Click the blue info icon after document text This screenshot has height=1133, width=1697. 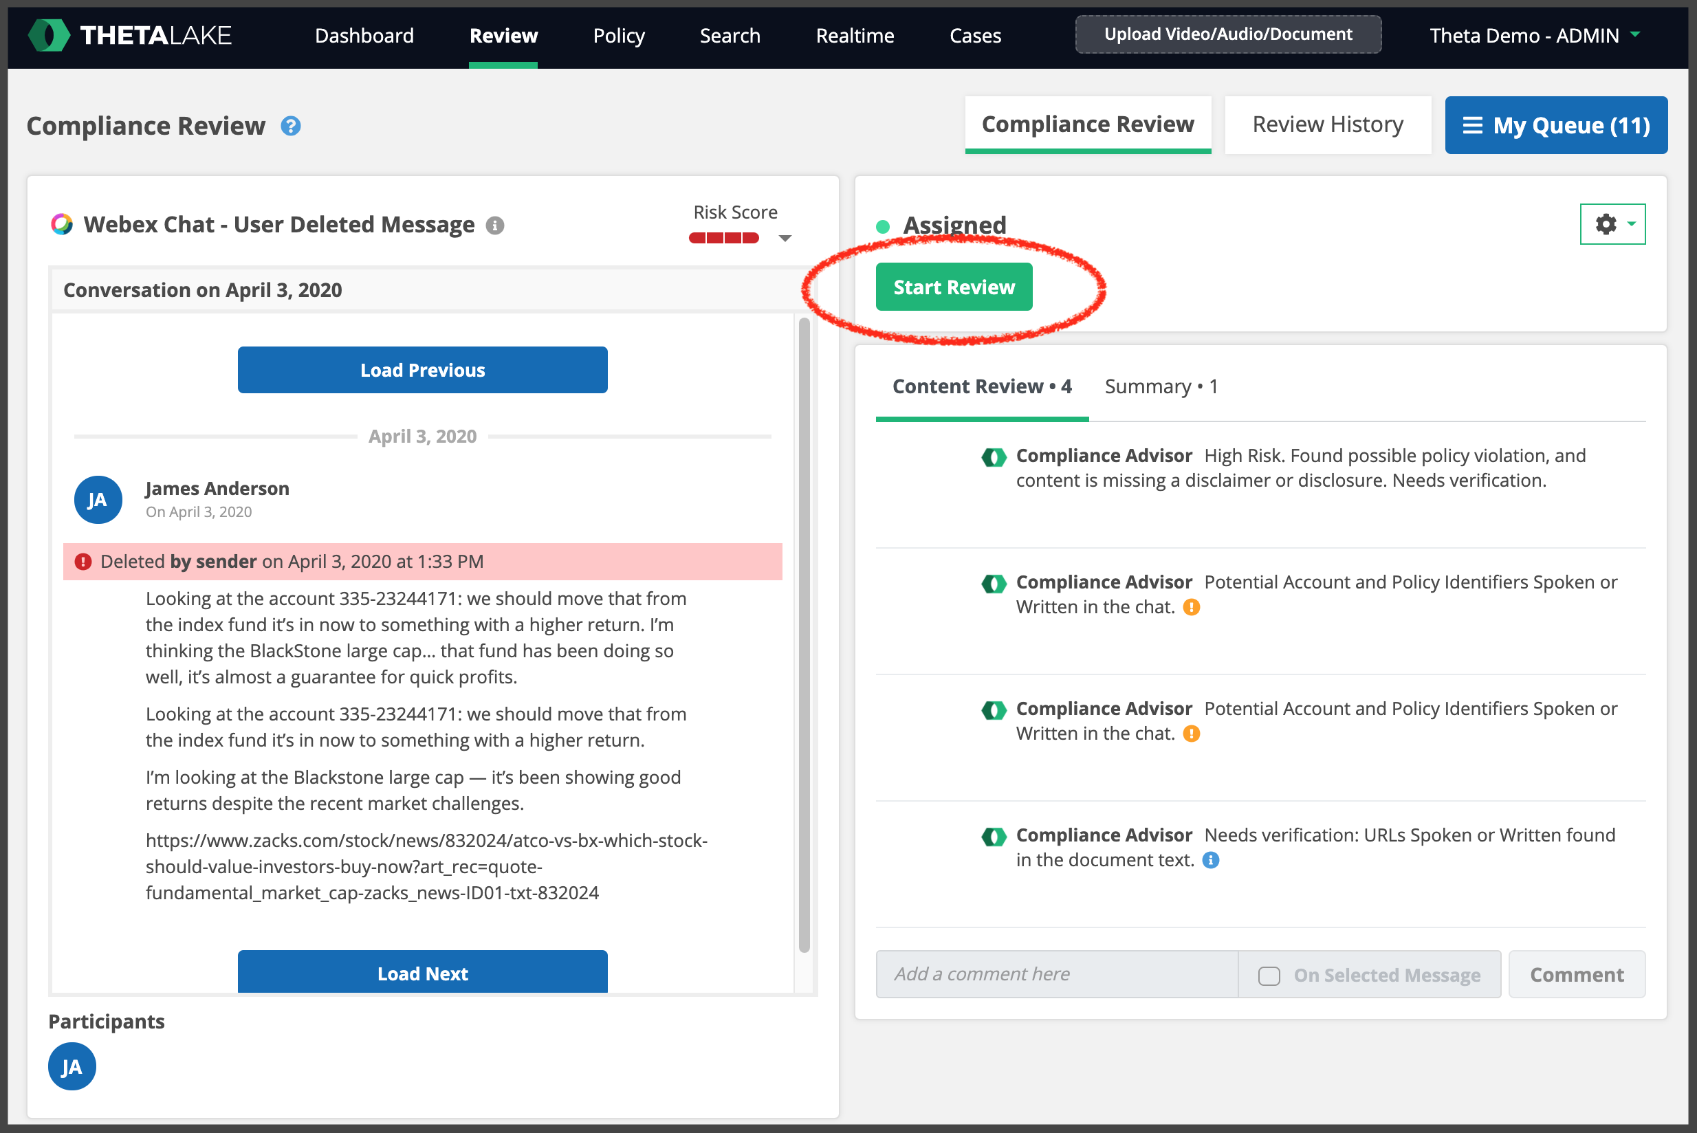pyautogui.click(x=1211, y=860)
